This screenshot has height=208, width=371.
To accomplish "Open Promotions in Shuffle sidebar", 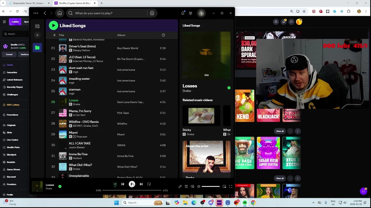I will [x=12, y=115].
